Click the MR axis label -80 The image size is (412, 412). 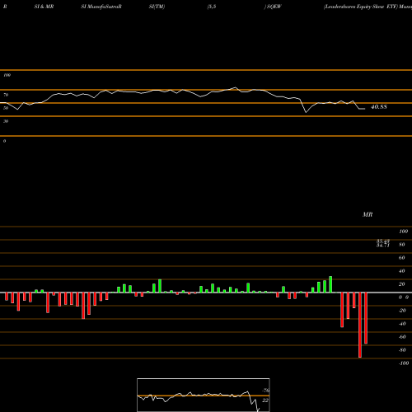pyautogui.click(x=402, y=350)
